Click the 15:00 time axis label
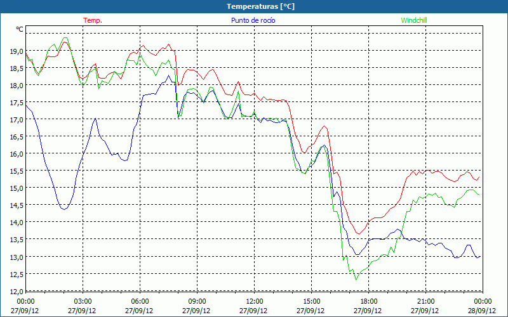The width and height of the screenshot is (508, 317). [x=311, y=302]
